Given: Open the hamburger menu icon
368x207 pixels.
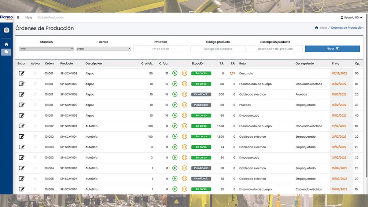Looking at the screenshot, I should click(x=18, y=17).
